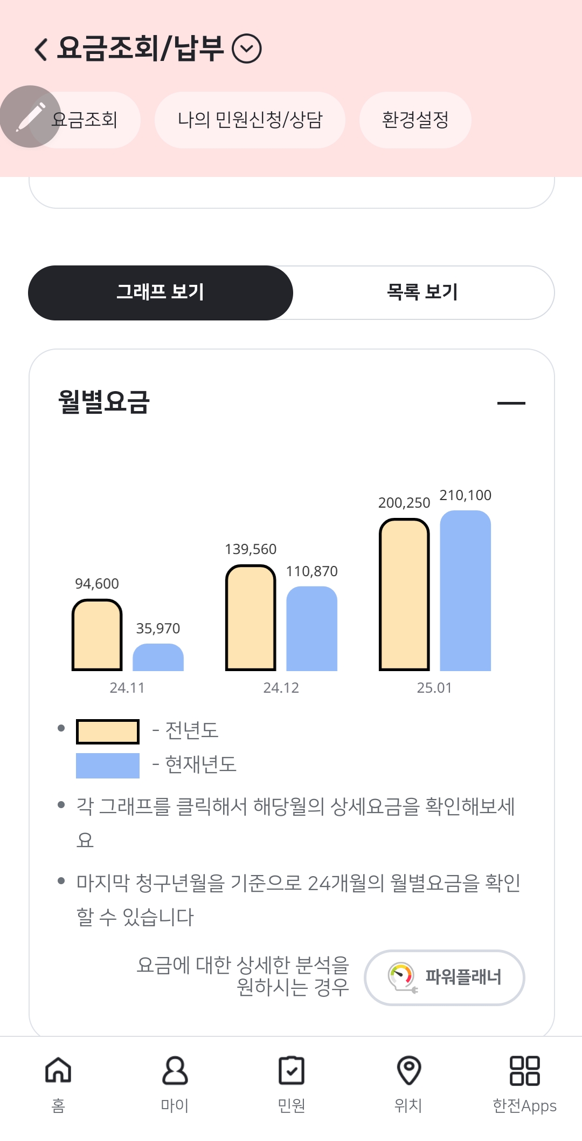Expand the 요금조회/납부 title dropdown
Viewport: 582px width, 1141px height.
[247, 49]
